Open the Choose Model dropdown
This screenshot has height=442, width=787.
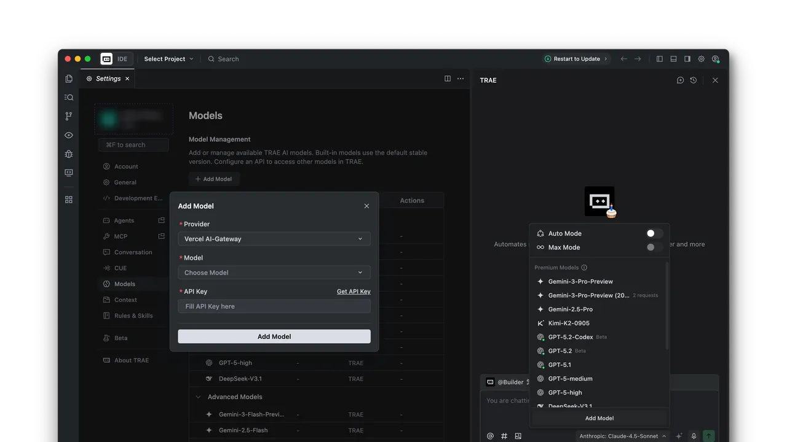[274, 273]
